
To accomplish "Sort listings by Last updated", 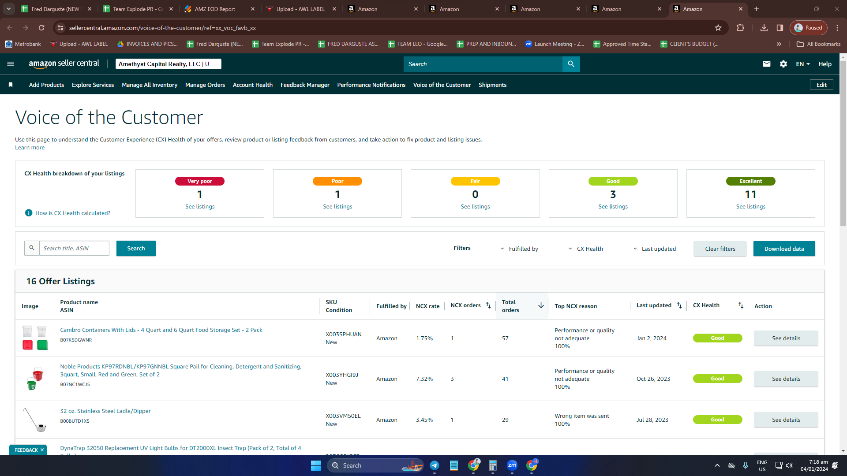I will (679, 305).
